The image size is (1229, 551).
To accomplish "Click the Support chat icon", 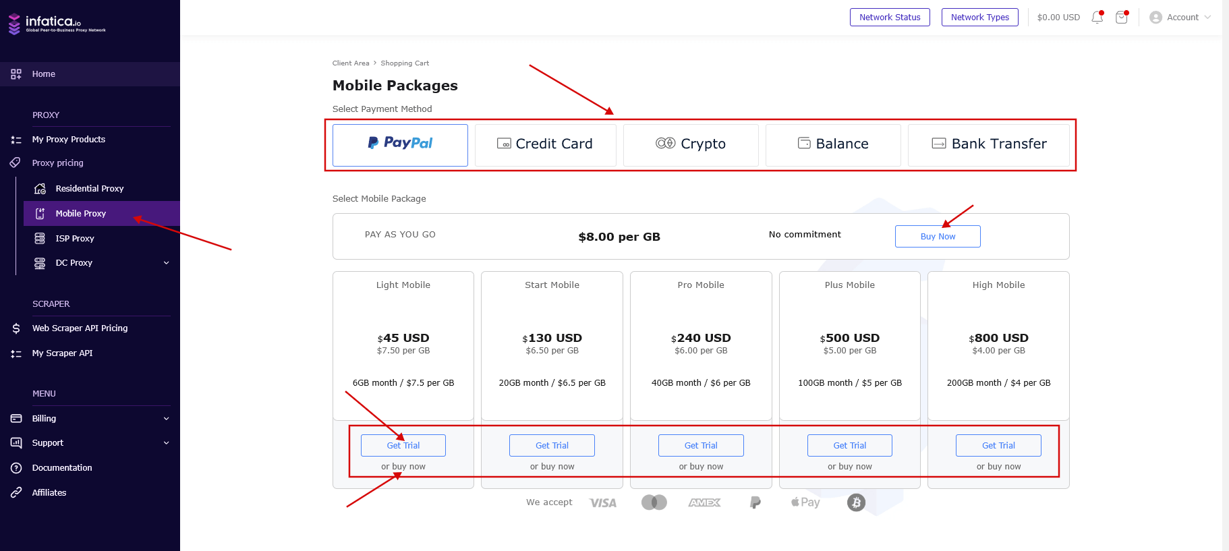I will tap(16, 443).
